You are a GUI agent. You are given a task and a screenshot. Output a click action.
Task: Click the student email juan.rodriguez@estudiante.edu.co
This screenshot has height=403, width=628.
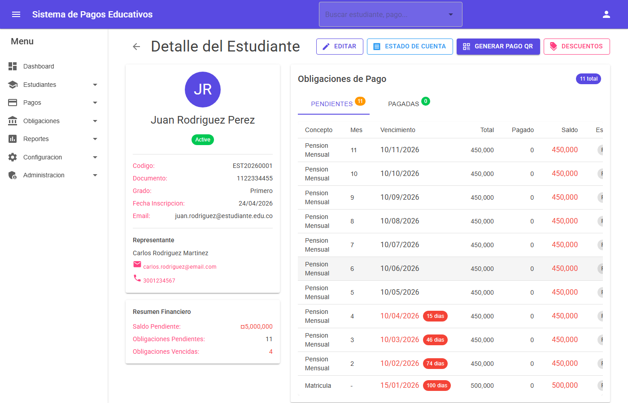(224, 216)
